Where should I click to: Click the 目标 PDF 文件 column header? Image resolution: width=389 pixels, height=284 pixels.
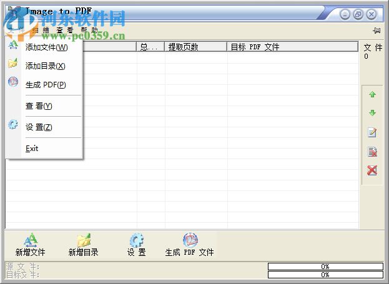point(293,47)
